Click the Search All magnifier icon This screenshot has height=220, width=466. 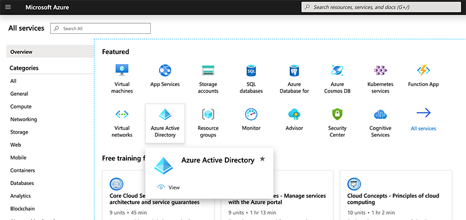pyautogui.click(x=57, y=29)
